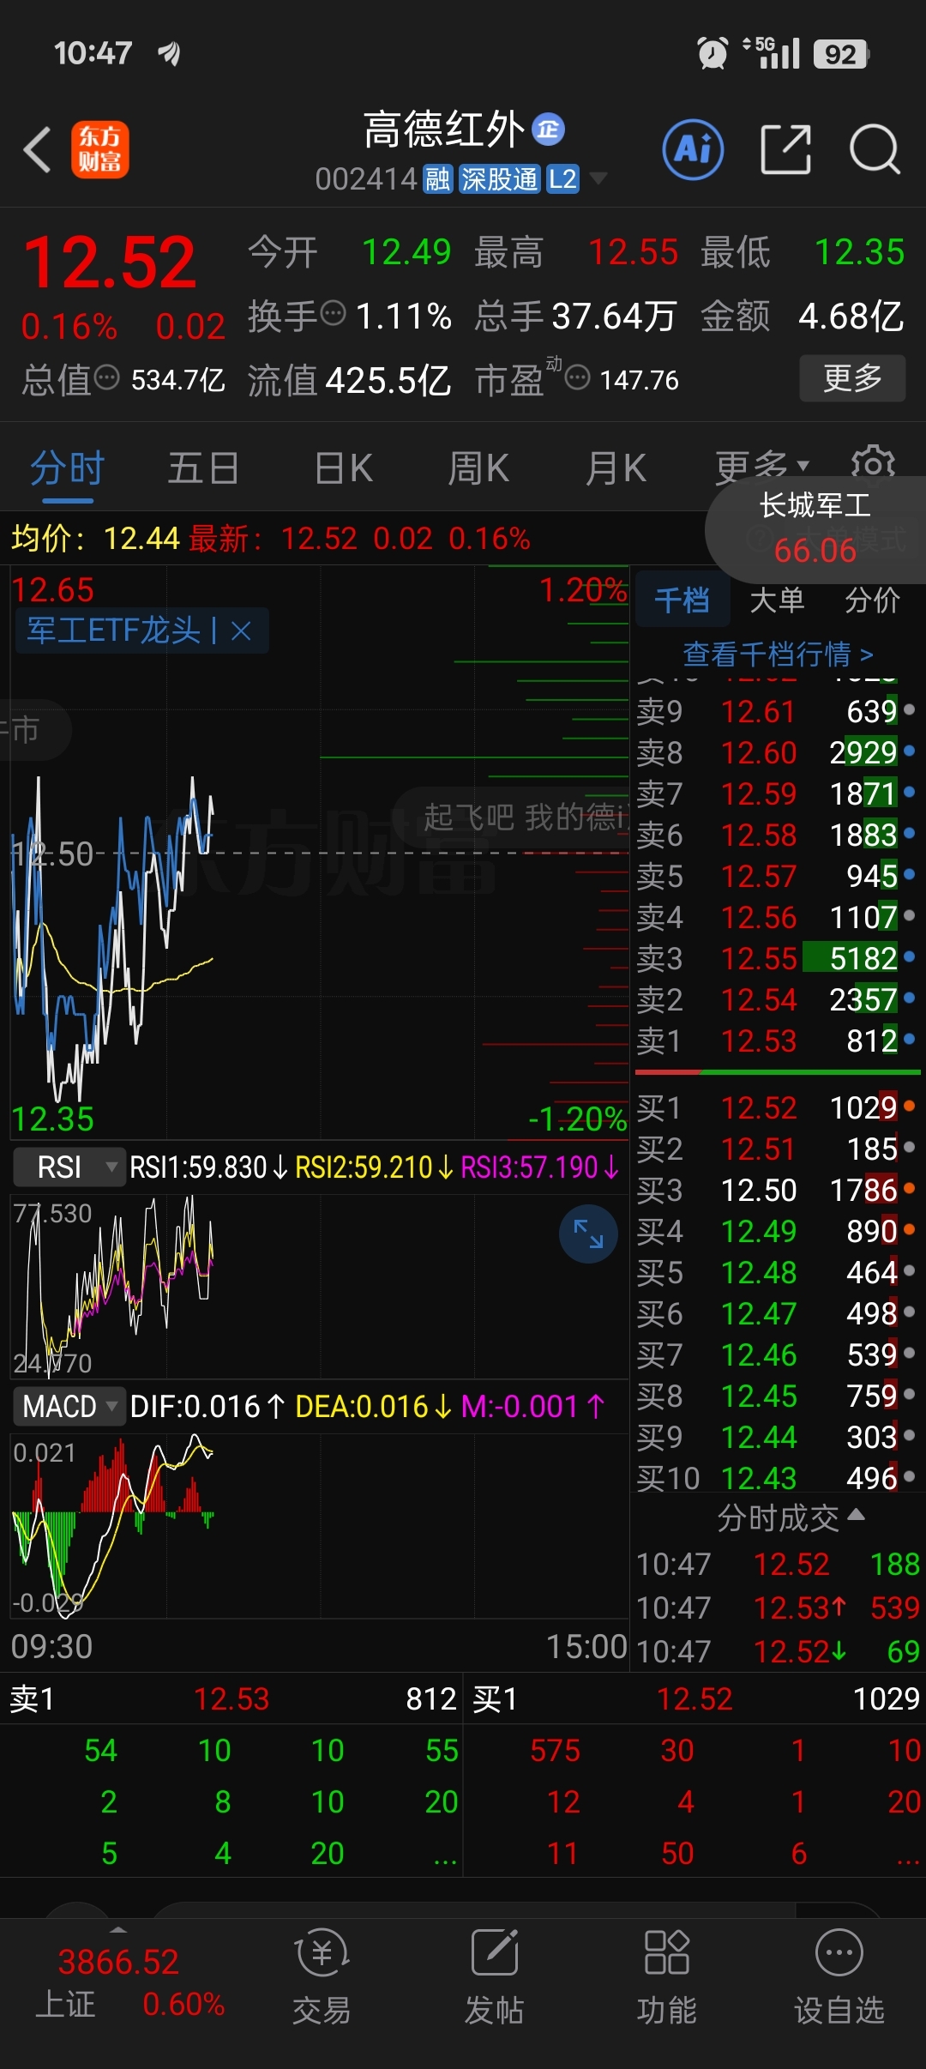926x2069 pixels.
Task: Select the 分价 tab
Action: (x=872, y=600)
